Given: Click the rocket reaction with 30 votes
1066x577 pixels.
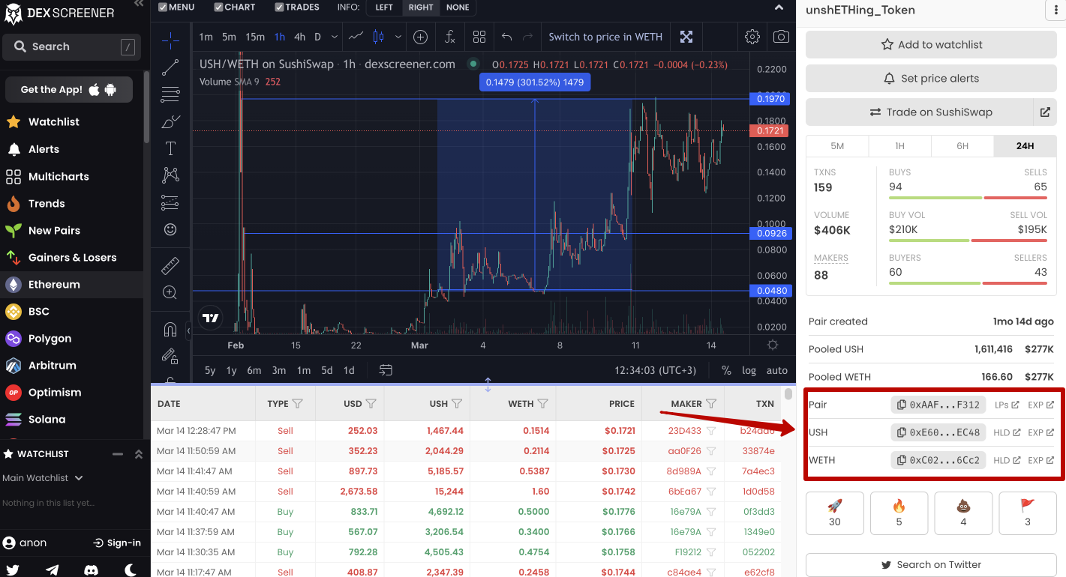Looking at the screenshot, I should coord(835,513).
